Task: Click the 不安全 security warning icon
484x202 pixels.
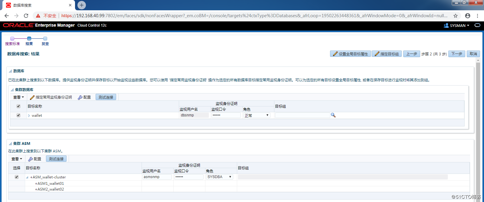Action: click(x=38, y=16)
